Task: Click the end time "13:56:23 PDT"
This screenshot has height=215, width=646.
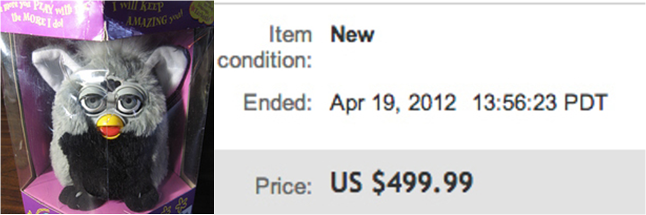Action: [x=539, y=102]
